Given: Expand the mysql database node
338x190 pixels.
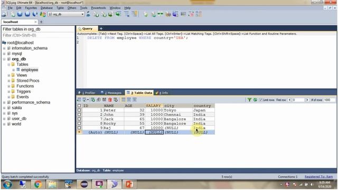Looking at the screenshot, I should click(x=4, y=54).
